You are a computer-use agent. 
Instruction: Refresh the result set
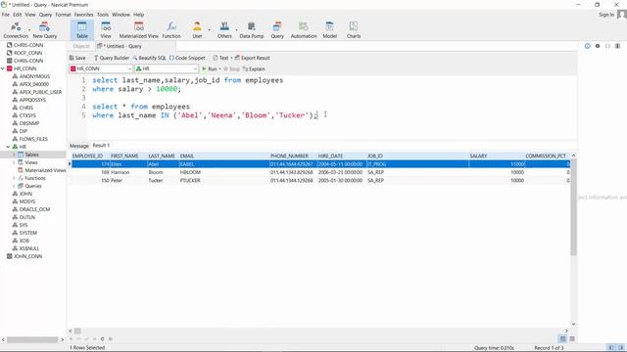102,339
